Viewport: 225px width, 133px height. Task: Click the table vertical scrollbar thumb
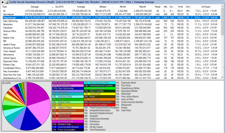(222, 22)
